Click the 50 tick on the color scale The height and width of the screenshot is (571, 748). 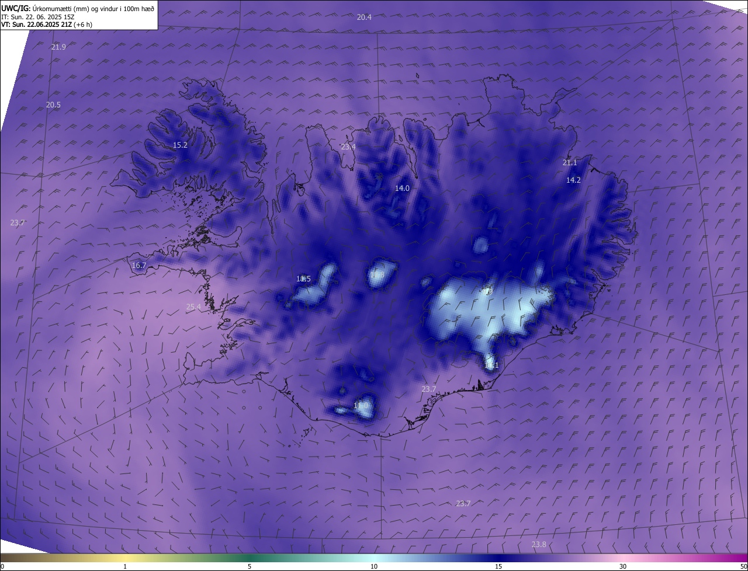coord(743,566)
